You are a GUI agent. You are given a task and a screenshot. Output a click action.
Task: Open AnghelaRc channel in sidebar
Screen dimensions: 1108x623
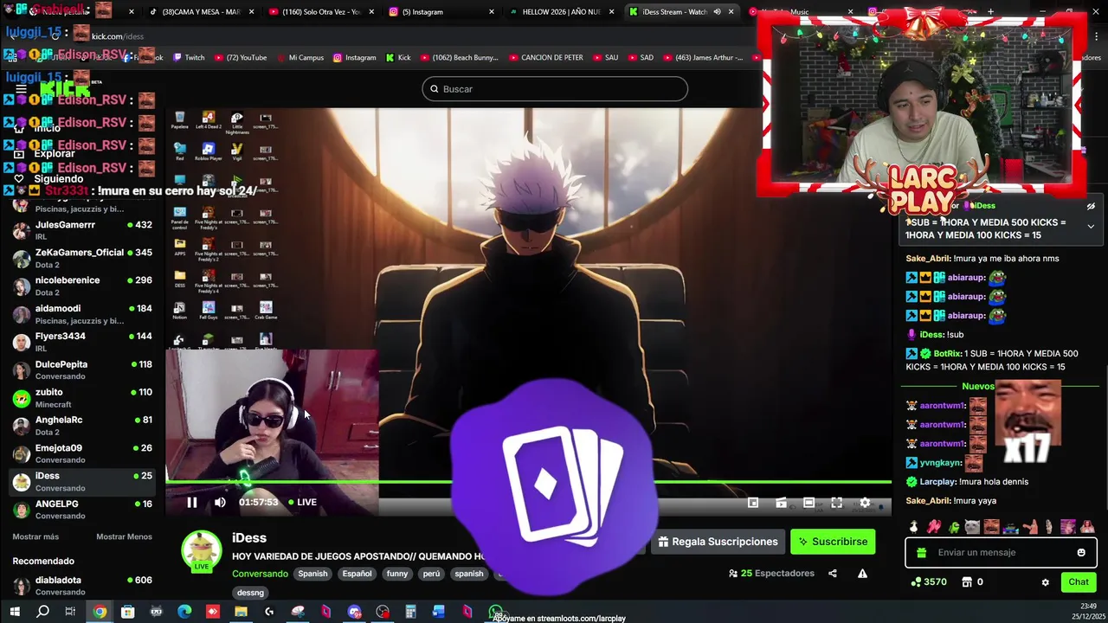tap(82, 425)
